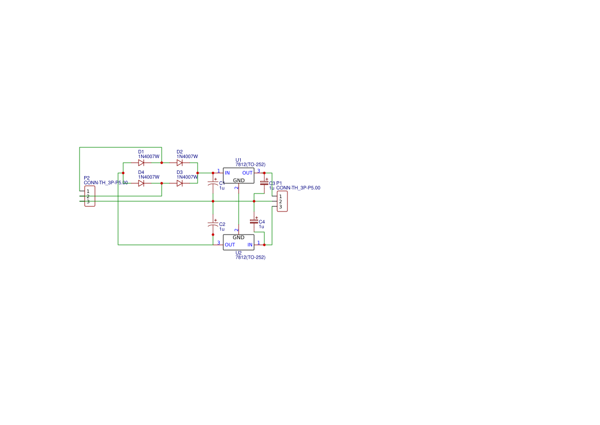The height and width of the screenshot is (425, 600).
Task: Click pin 1 of connector P1
Action: coord(280,196)
